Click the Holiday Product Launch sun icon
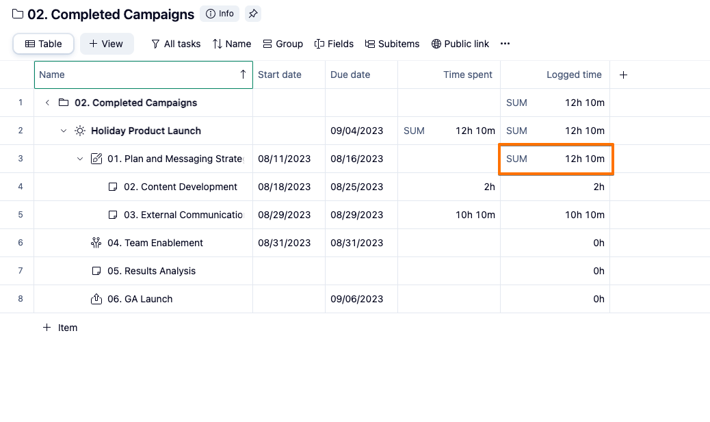 coord(80,131)
